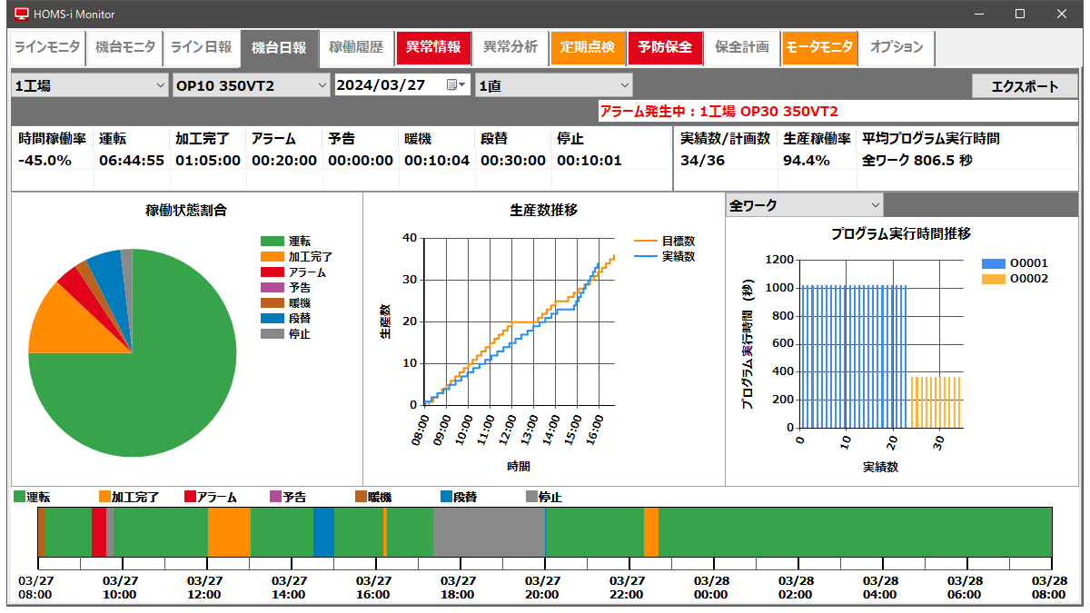The height and width of the screenshot is (613, 1090).
Task: Click the purple 予告 swatch in pie legend
Action: pyautogui.click(x=272, y=288)
